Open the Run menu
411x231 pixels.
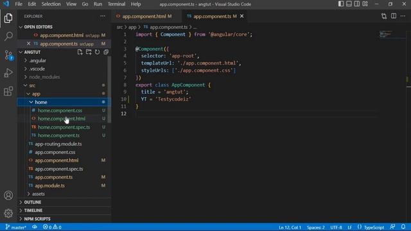(x=98, y=4)
